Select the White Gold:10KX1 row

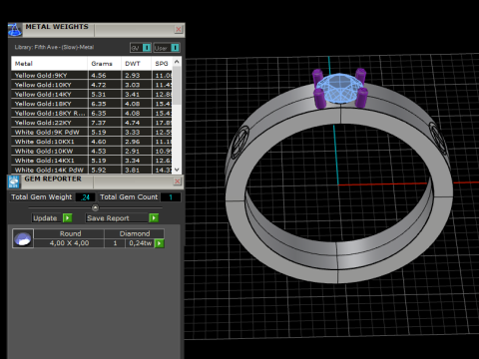click(92, 142)
